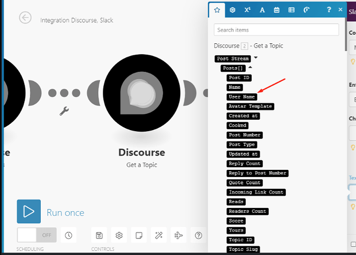Insert the Yours variable
This screenshot has width=356, height=255.
[236, 230]
